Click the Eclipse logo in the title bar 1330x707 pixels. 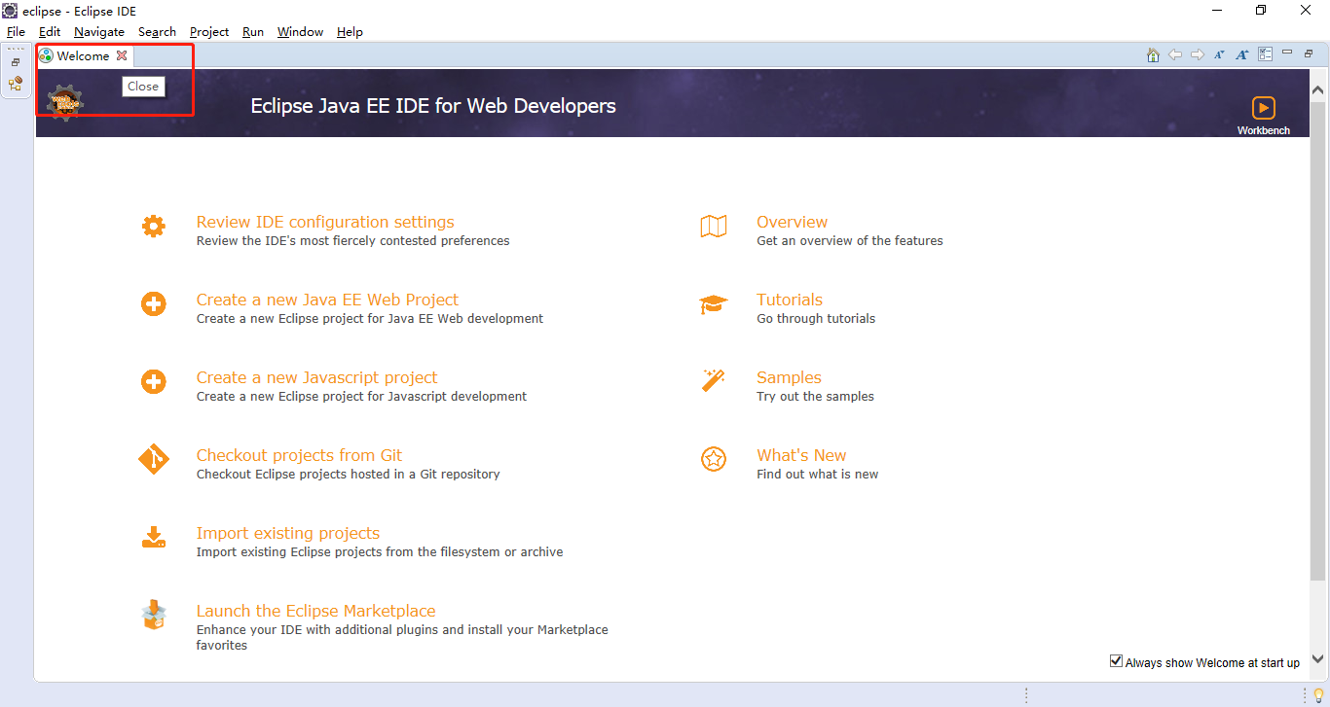coord(10,10)
